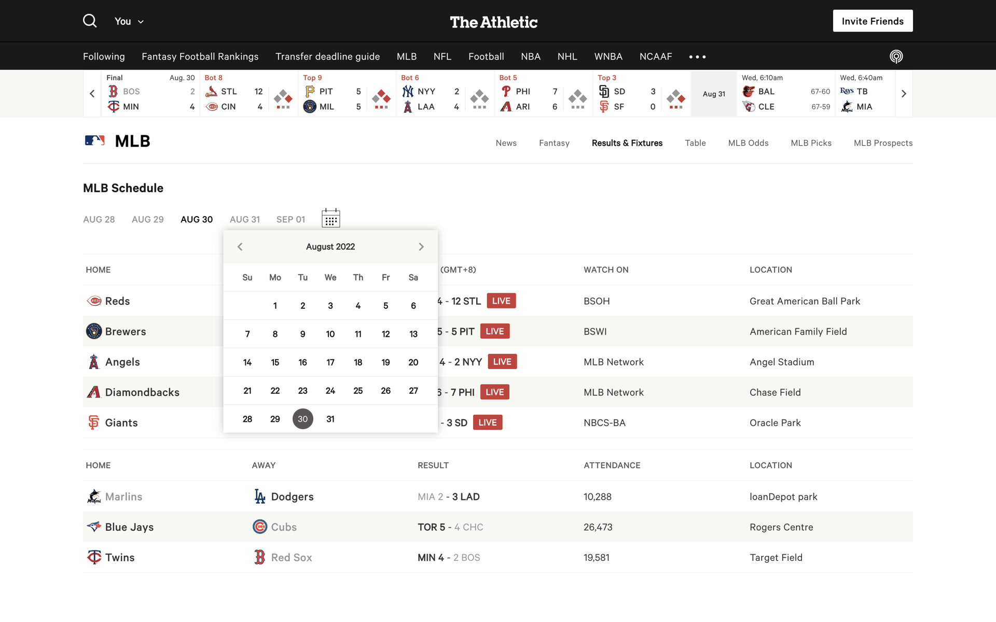
Task: Switch to the Fantasy tab
Action: (x=554, y=143)
